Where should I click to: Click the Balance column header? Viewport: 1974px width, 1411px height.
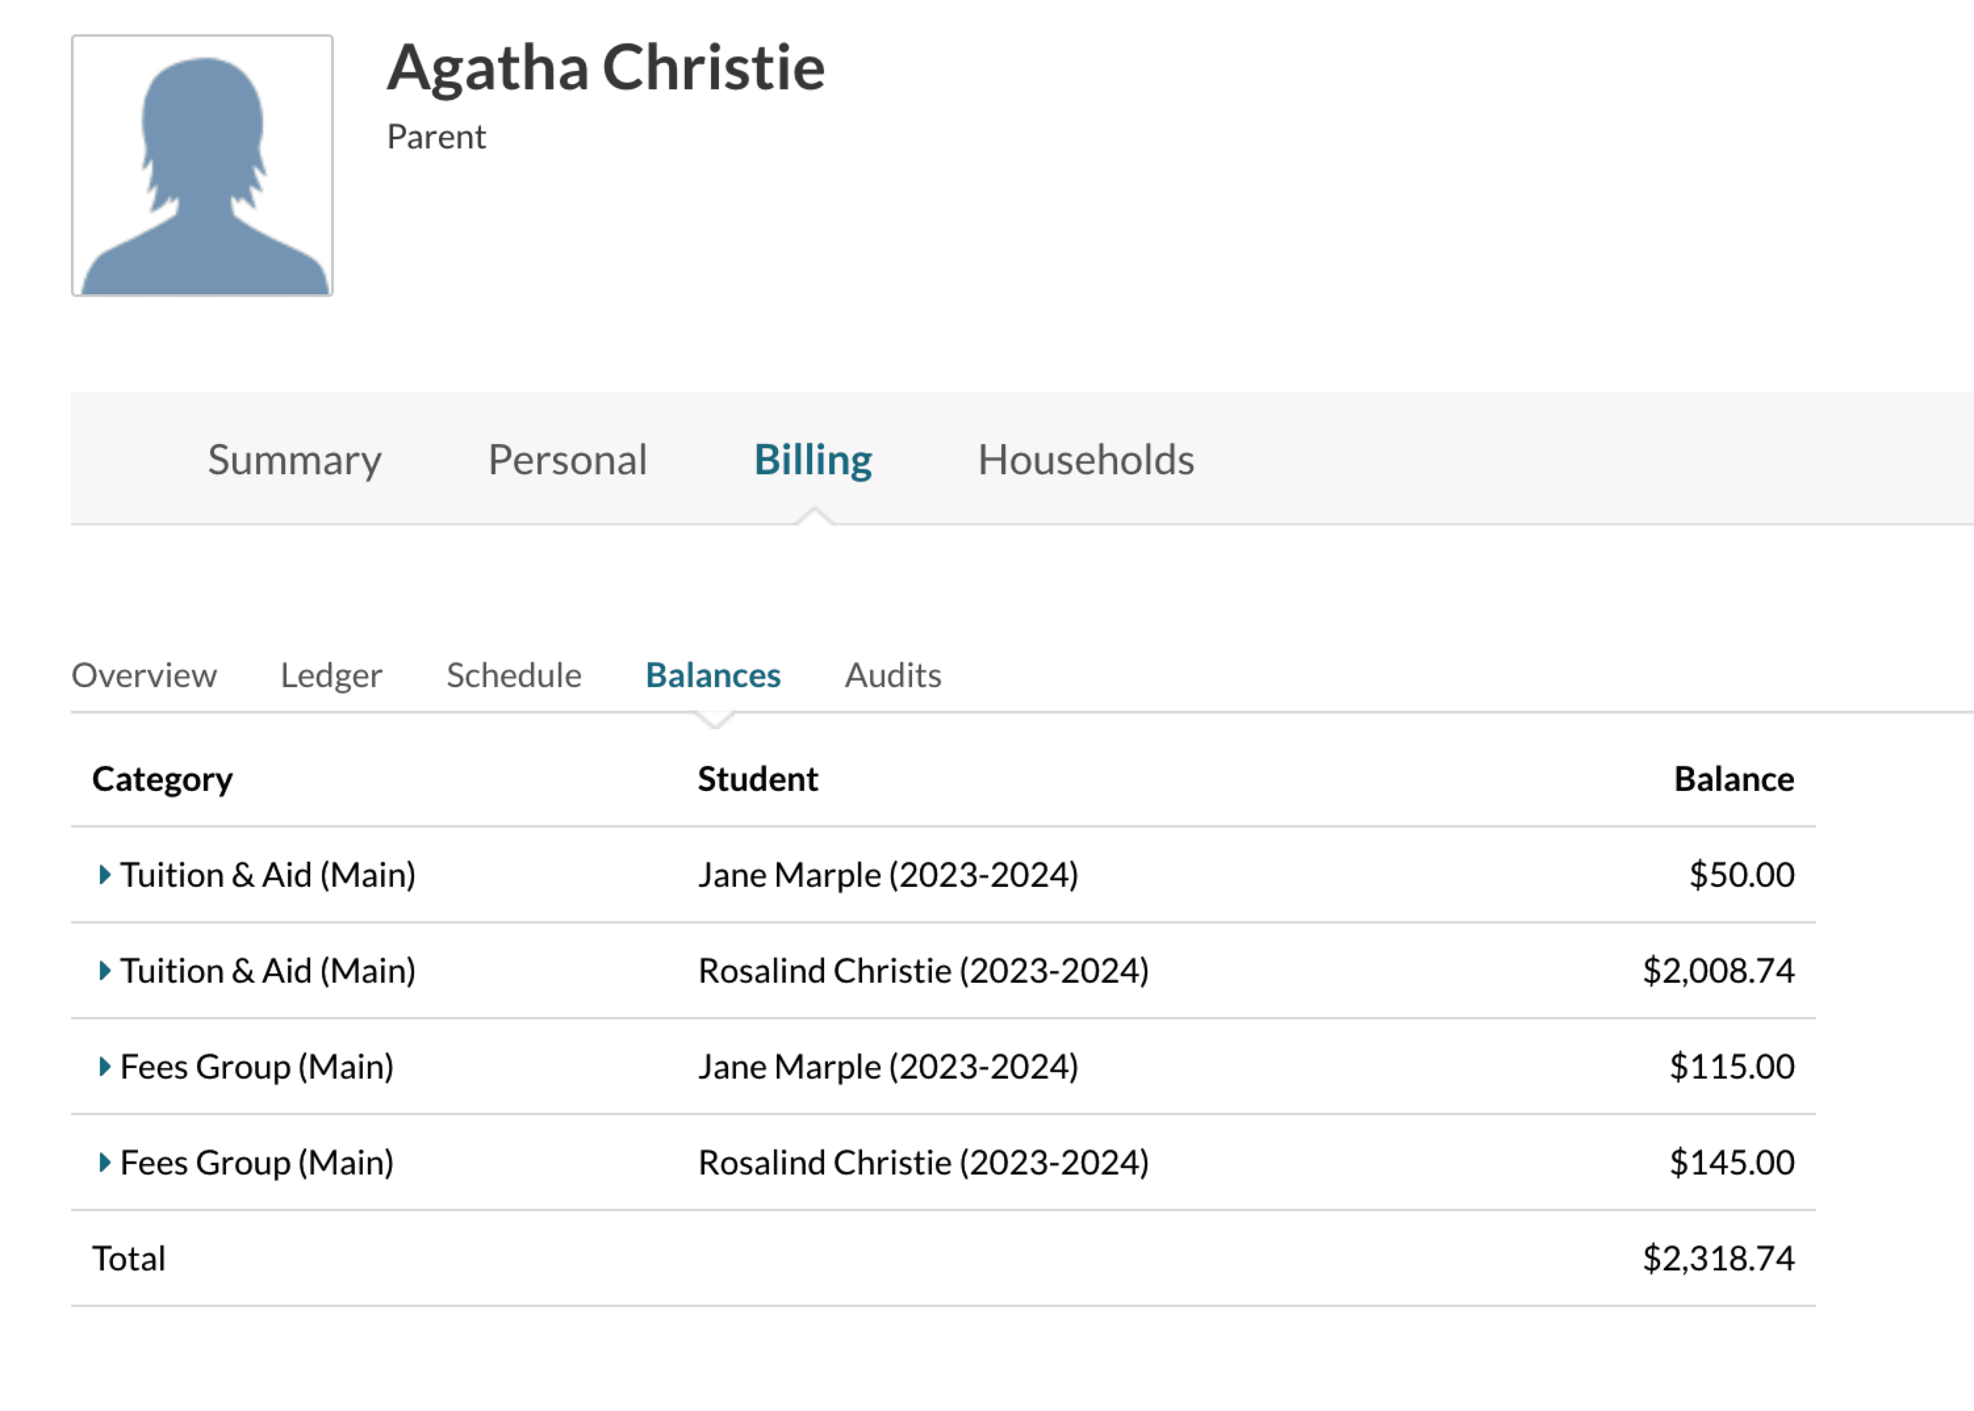pos(1733,779)
